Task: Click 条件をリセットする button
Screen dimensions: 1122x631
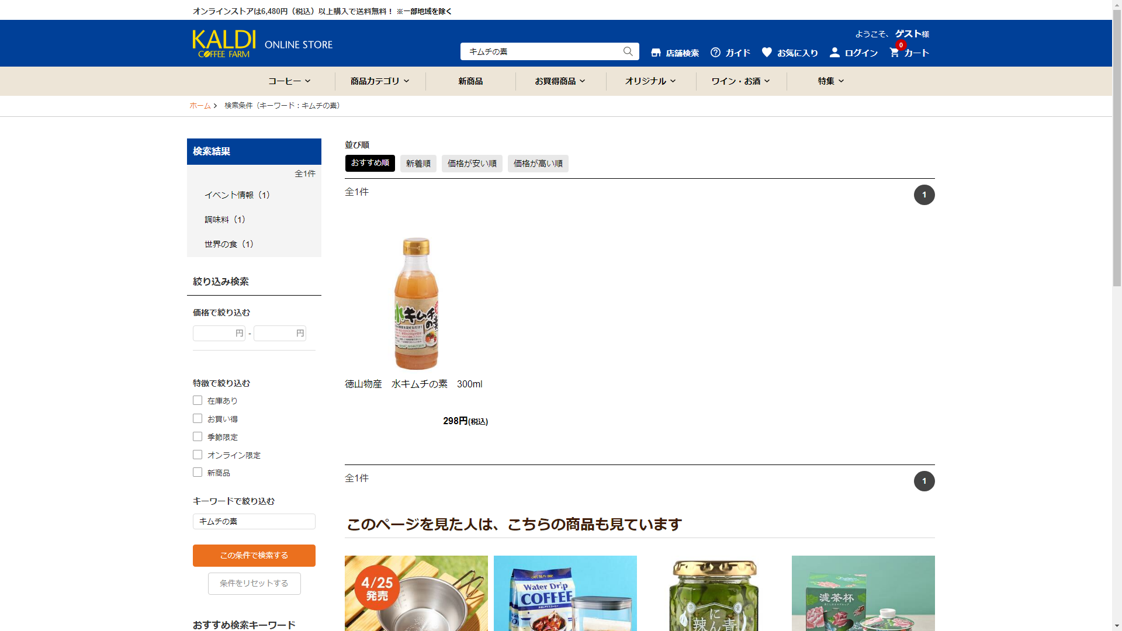Action: (254, 584)
